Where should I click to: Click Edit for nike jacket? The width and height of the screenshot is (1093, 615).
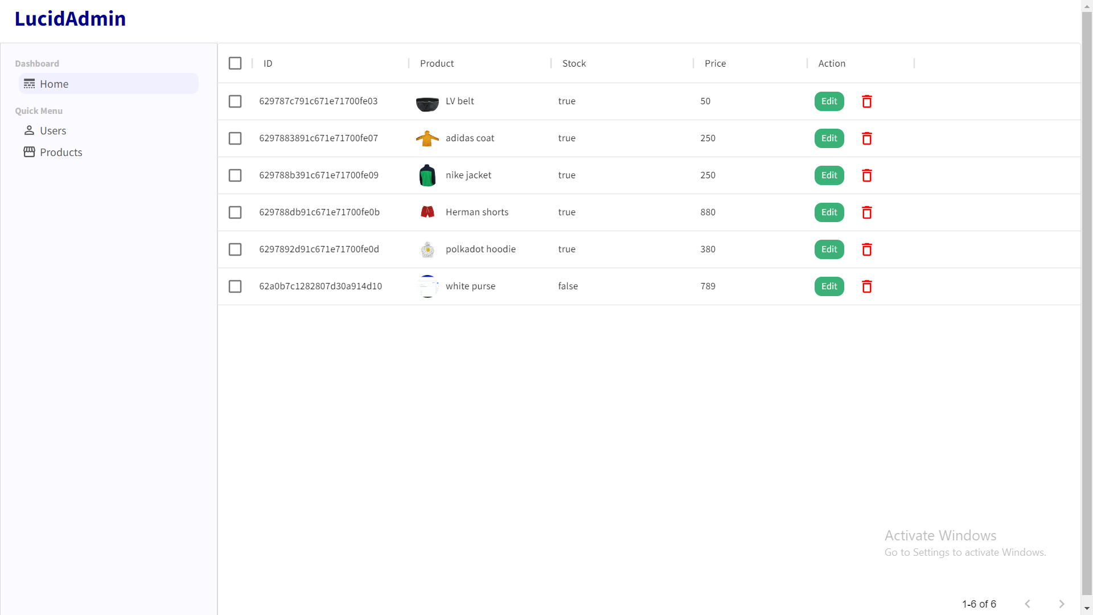click(829, 175)
